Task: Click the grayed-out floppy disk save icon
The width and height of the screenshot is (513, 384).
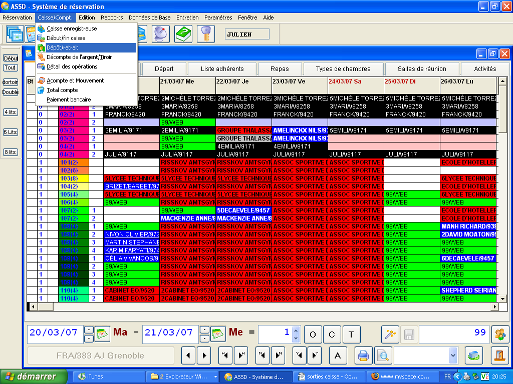Action: point(409,334)
